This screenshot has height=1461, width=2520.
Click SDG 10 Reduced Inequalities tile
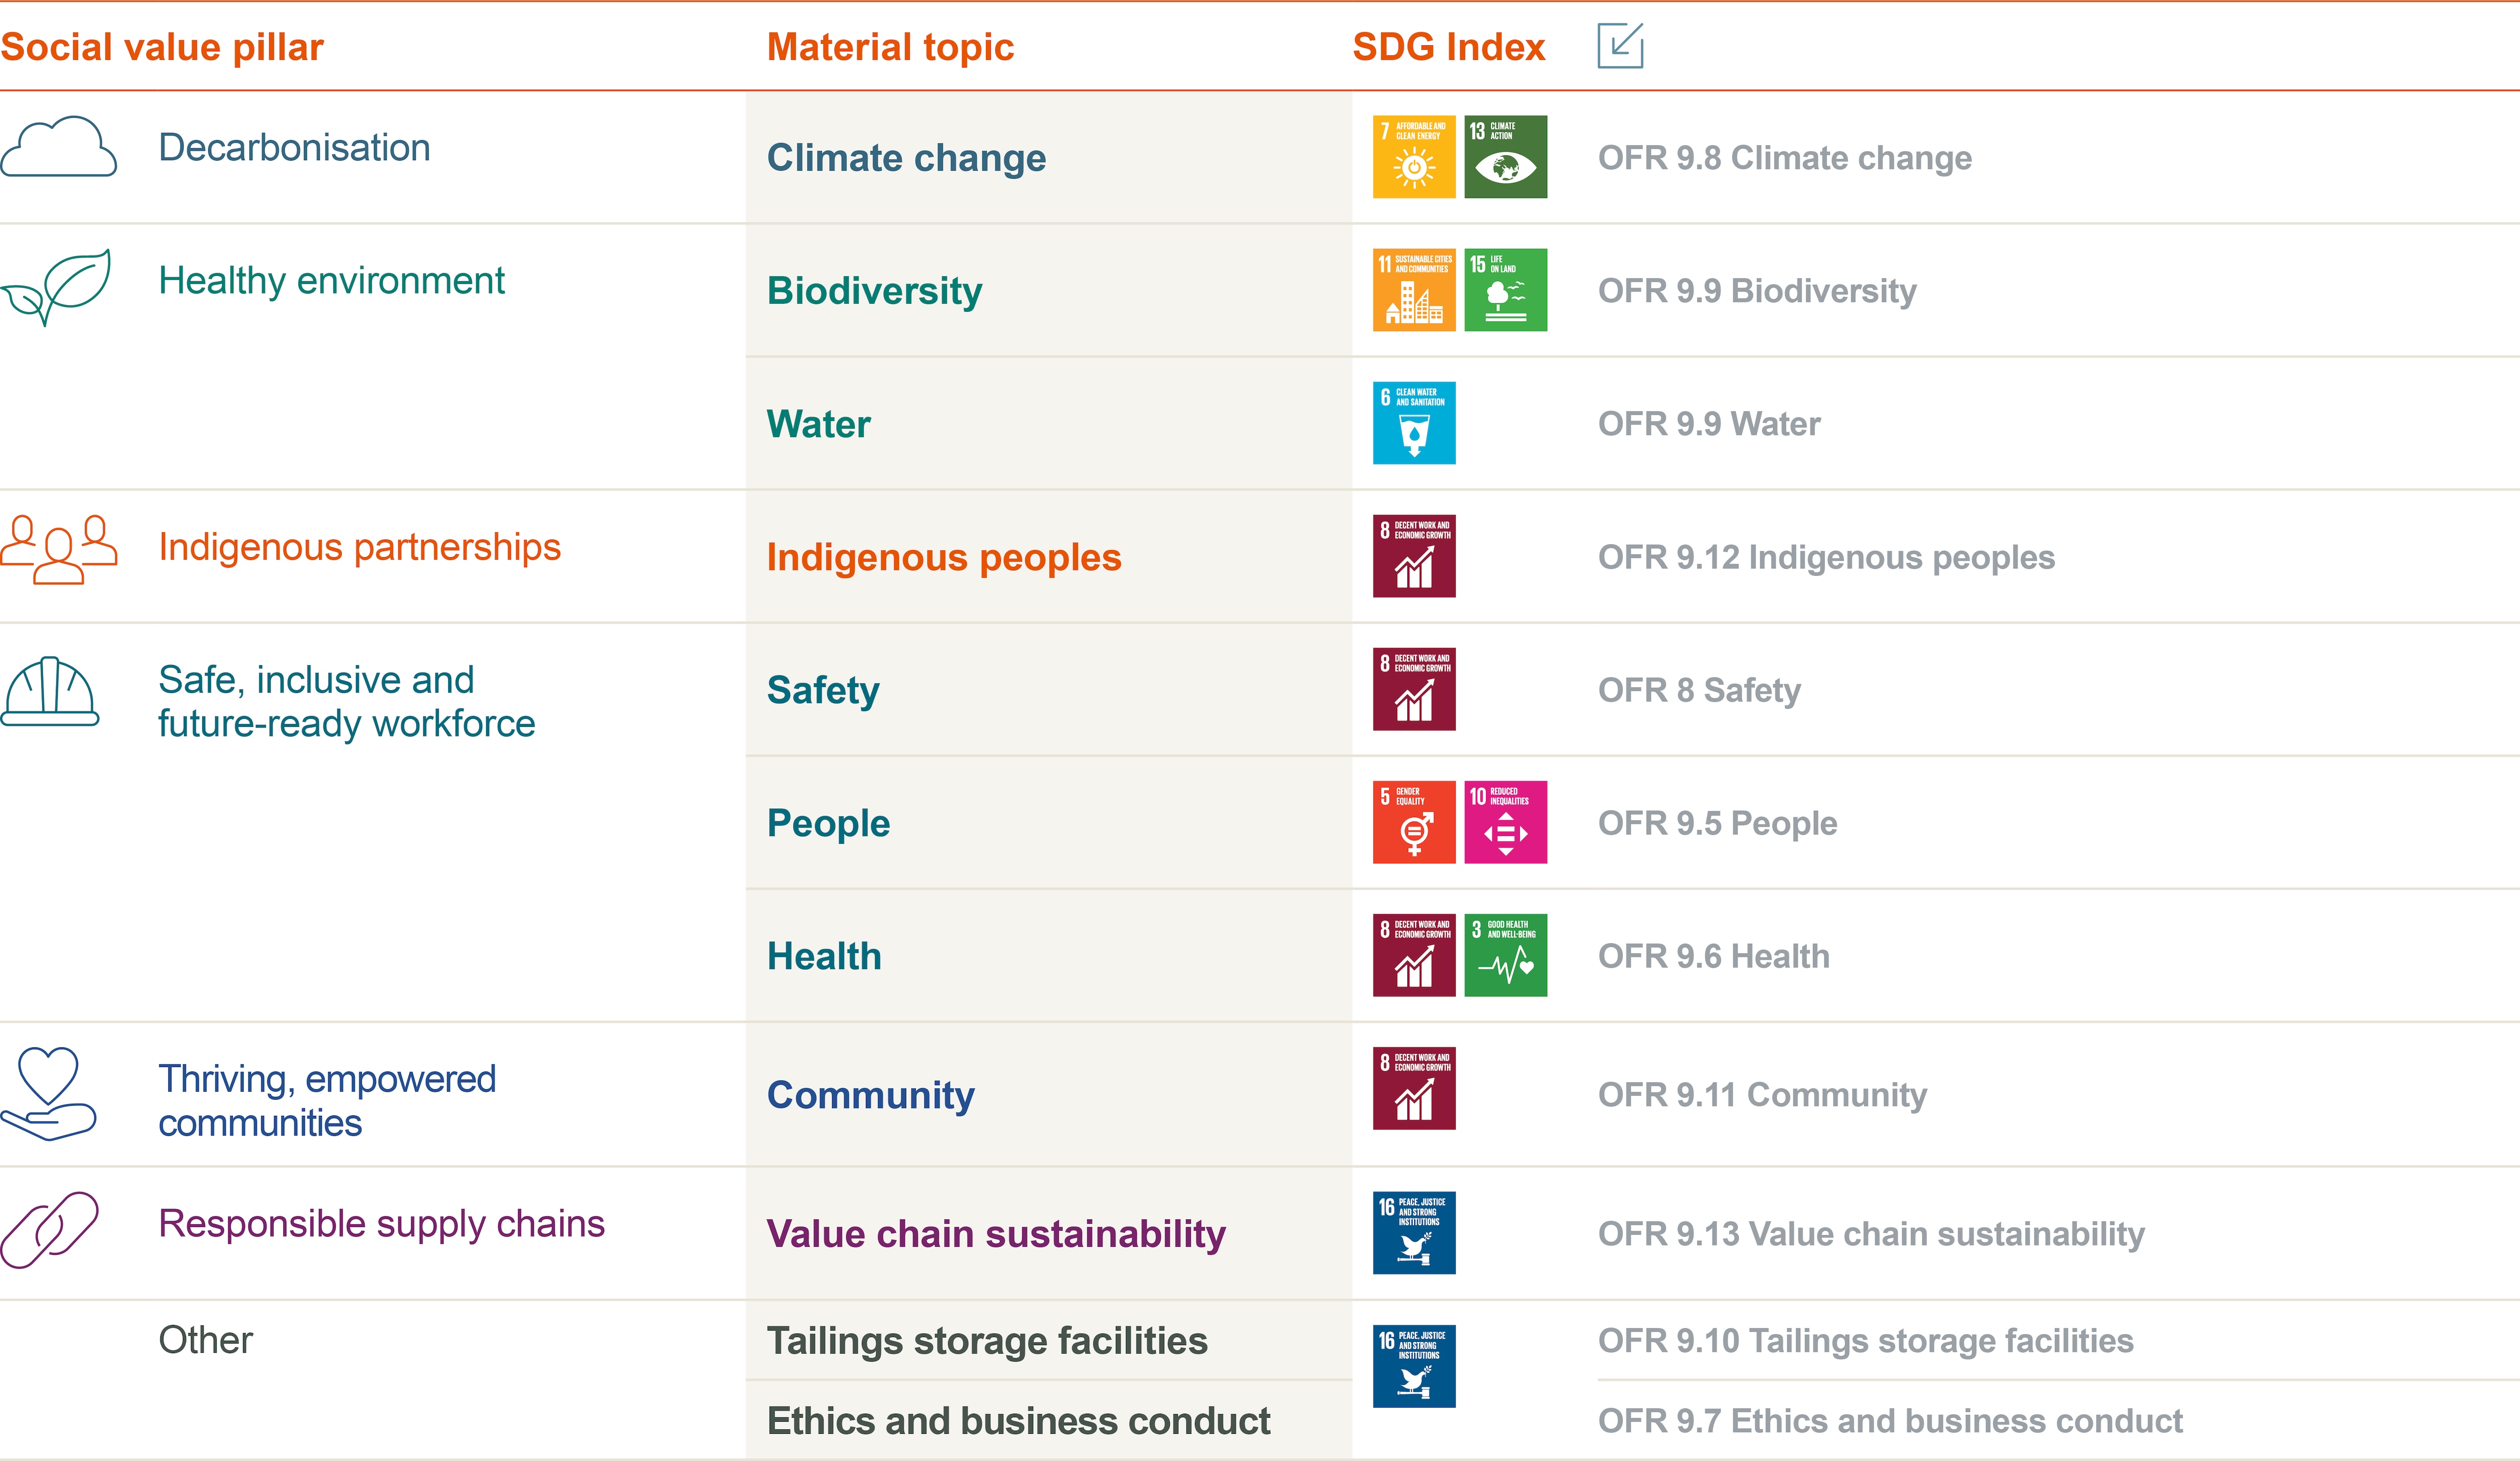[1505, 822]
